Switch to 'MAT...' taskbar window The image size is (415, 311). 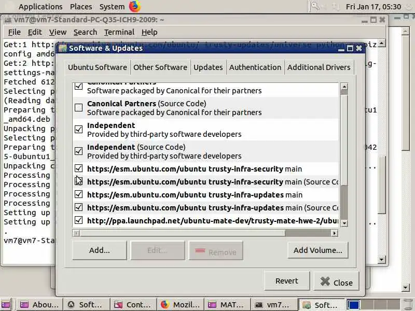tap(227, 305)
